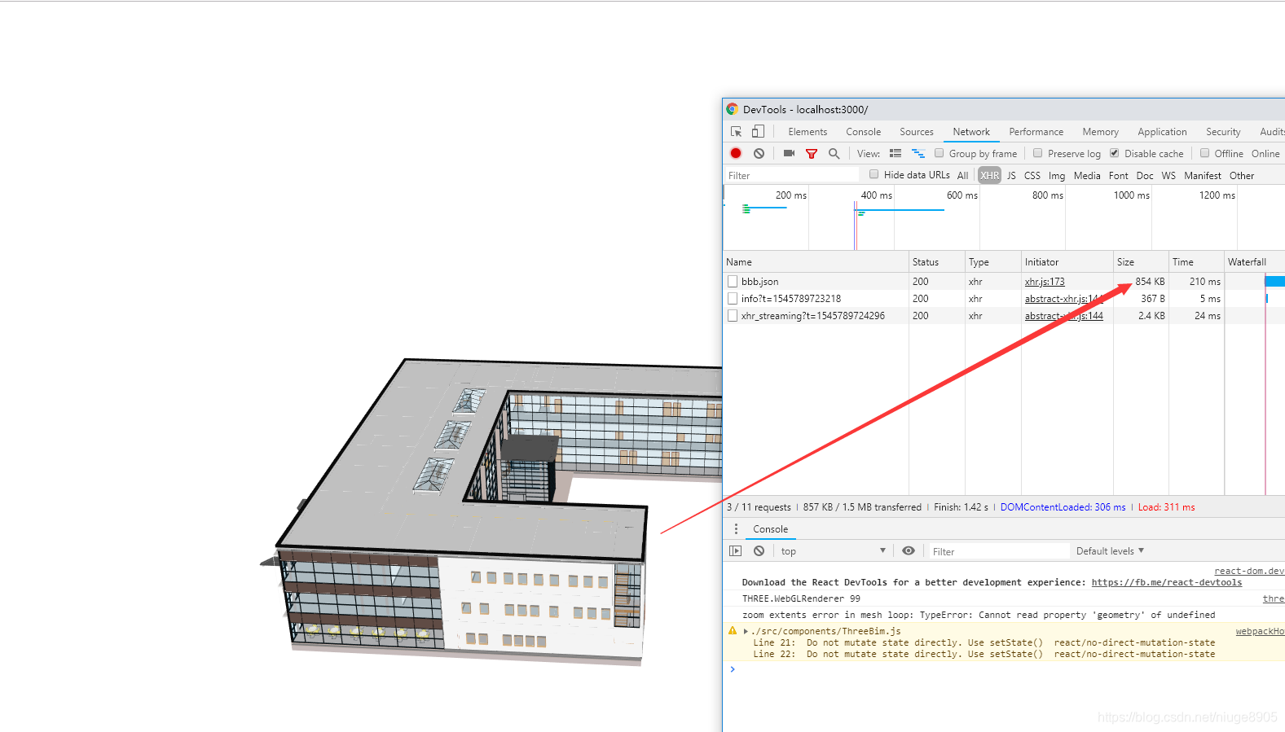Filter requests by WS

point(1168,175)
